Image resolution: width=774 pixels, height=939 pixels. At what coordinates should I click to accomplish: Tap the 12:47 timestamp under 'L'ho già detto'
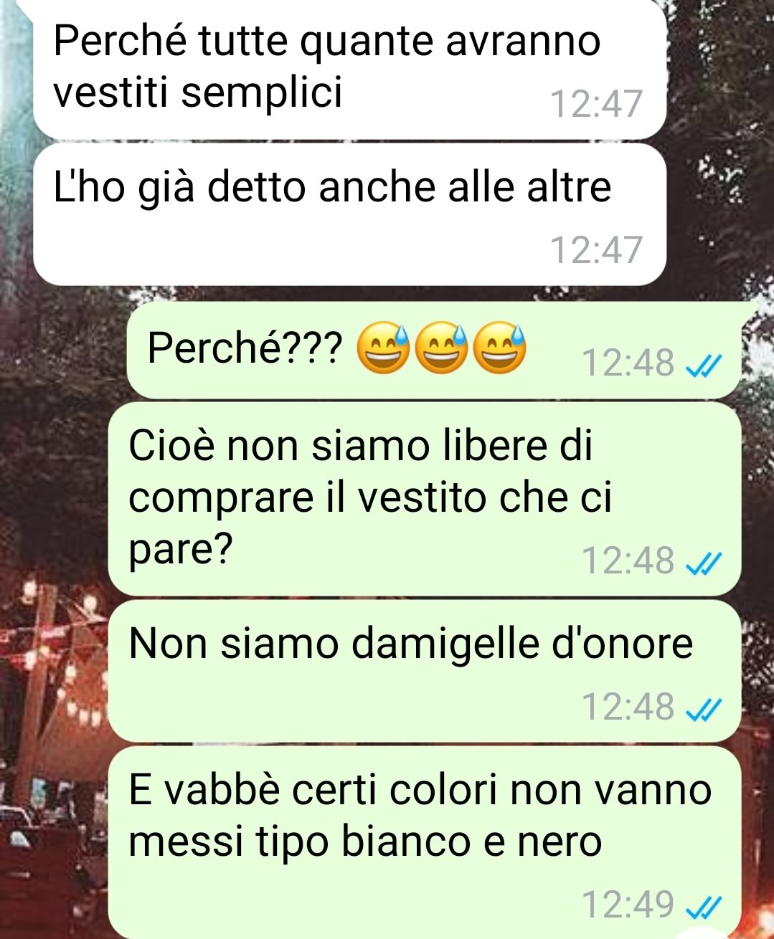pos(596,250)
